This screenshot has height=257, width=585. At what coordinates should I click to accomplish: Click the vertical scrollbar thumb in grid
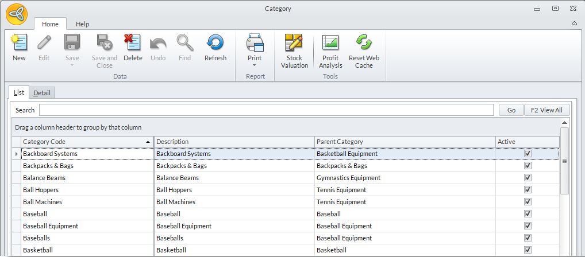pyautogui.click(x=564, y=161)
